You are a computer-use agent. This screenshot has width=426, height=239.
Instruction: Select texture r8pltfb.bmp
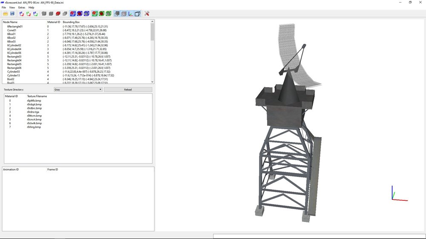[34, 101]
